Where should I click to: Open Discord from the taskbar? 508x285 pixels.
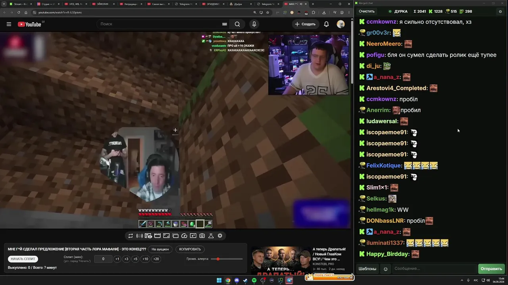click(x=237, y=281)
